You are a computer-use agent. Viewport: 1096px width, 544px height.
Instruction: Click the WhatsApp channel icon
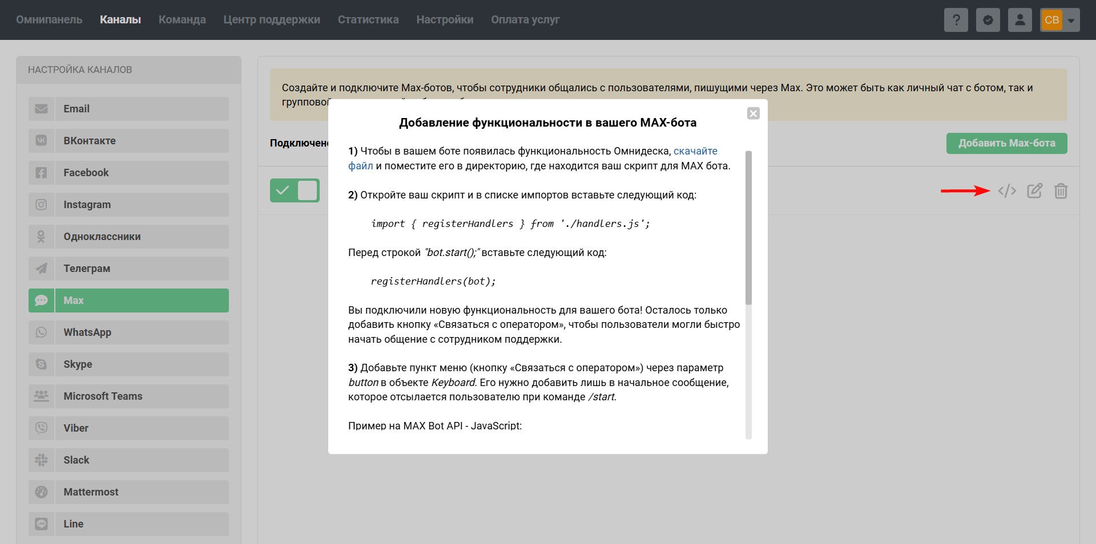coord(42,332)
